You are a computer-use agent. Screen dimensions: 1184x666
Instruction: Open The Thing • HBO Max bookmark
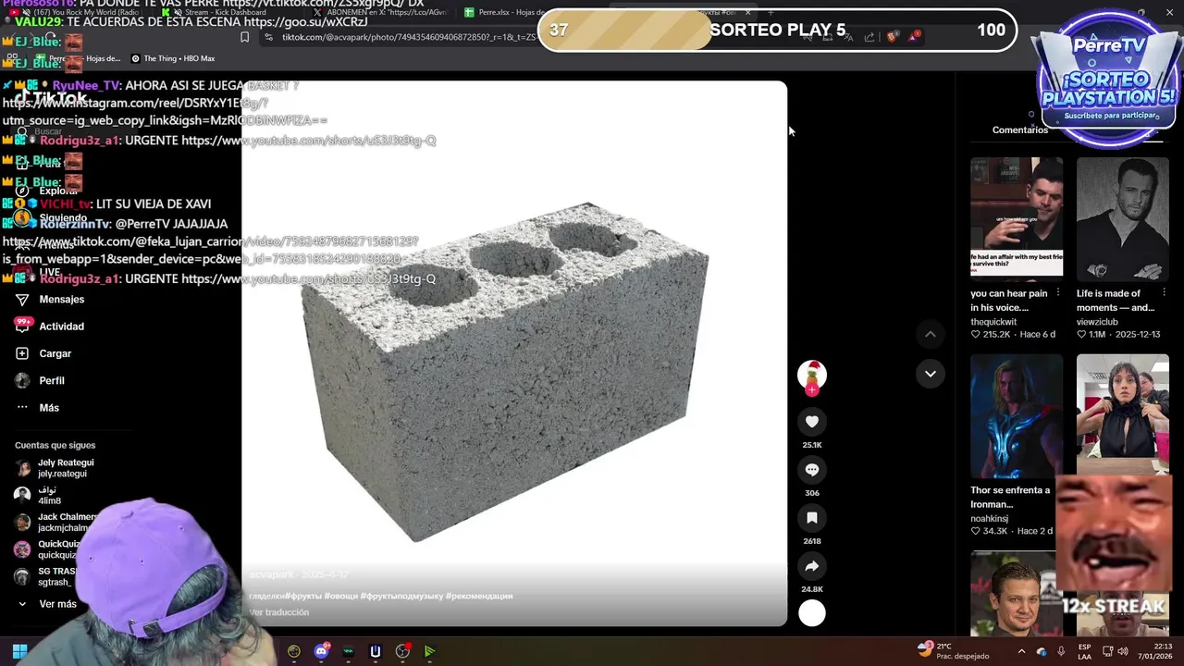pyautogui.click(x=173, y=58)
